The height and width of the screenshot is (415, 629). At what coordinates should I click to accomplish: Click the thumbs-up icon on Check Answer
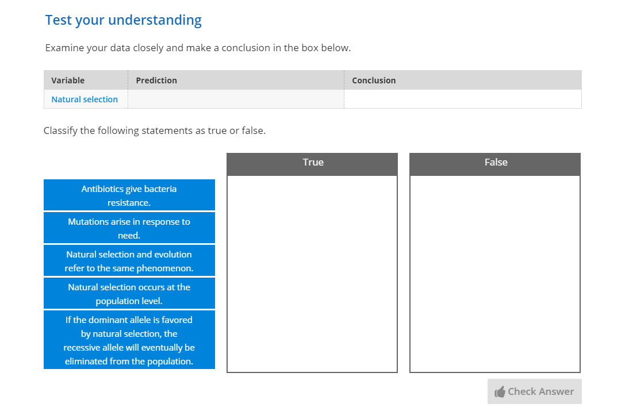[500, 392]
